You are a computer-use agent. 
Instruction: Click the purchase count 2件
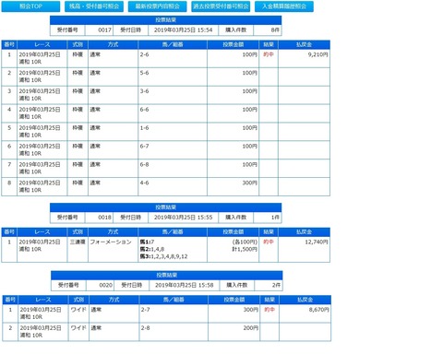click(276, 285)
